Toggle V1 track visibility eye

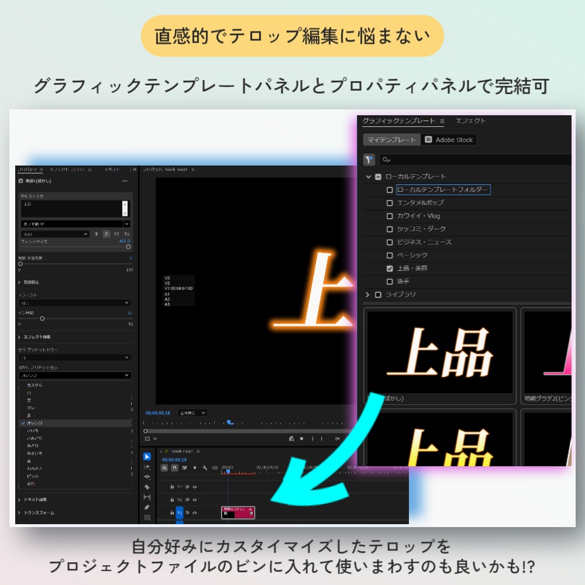click(x=194, y=512)
